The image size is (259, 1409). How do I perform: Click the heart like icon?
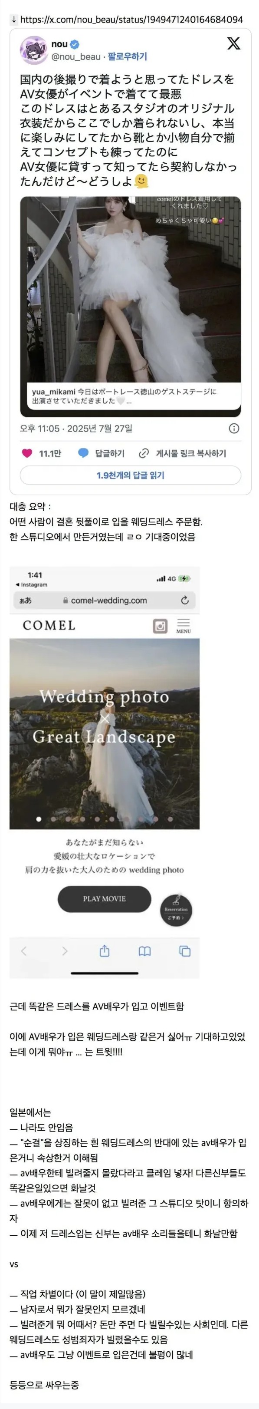27,453
